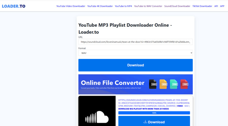Click the MP4 file icon in banner
228x126 pixels.
click(163, 84)
